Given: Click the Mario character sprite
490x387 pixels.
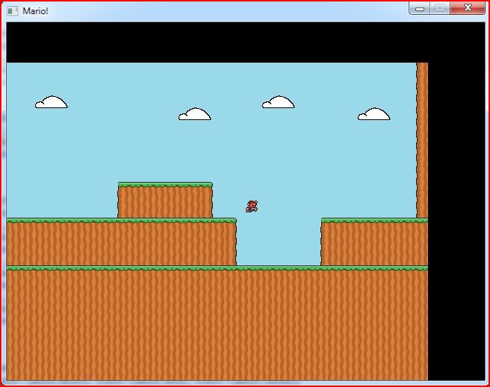Looking at the screenshot, I should pos(252,207).
